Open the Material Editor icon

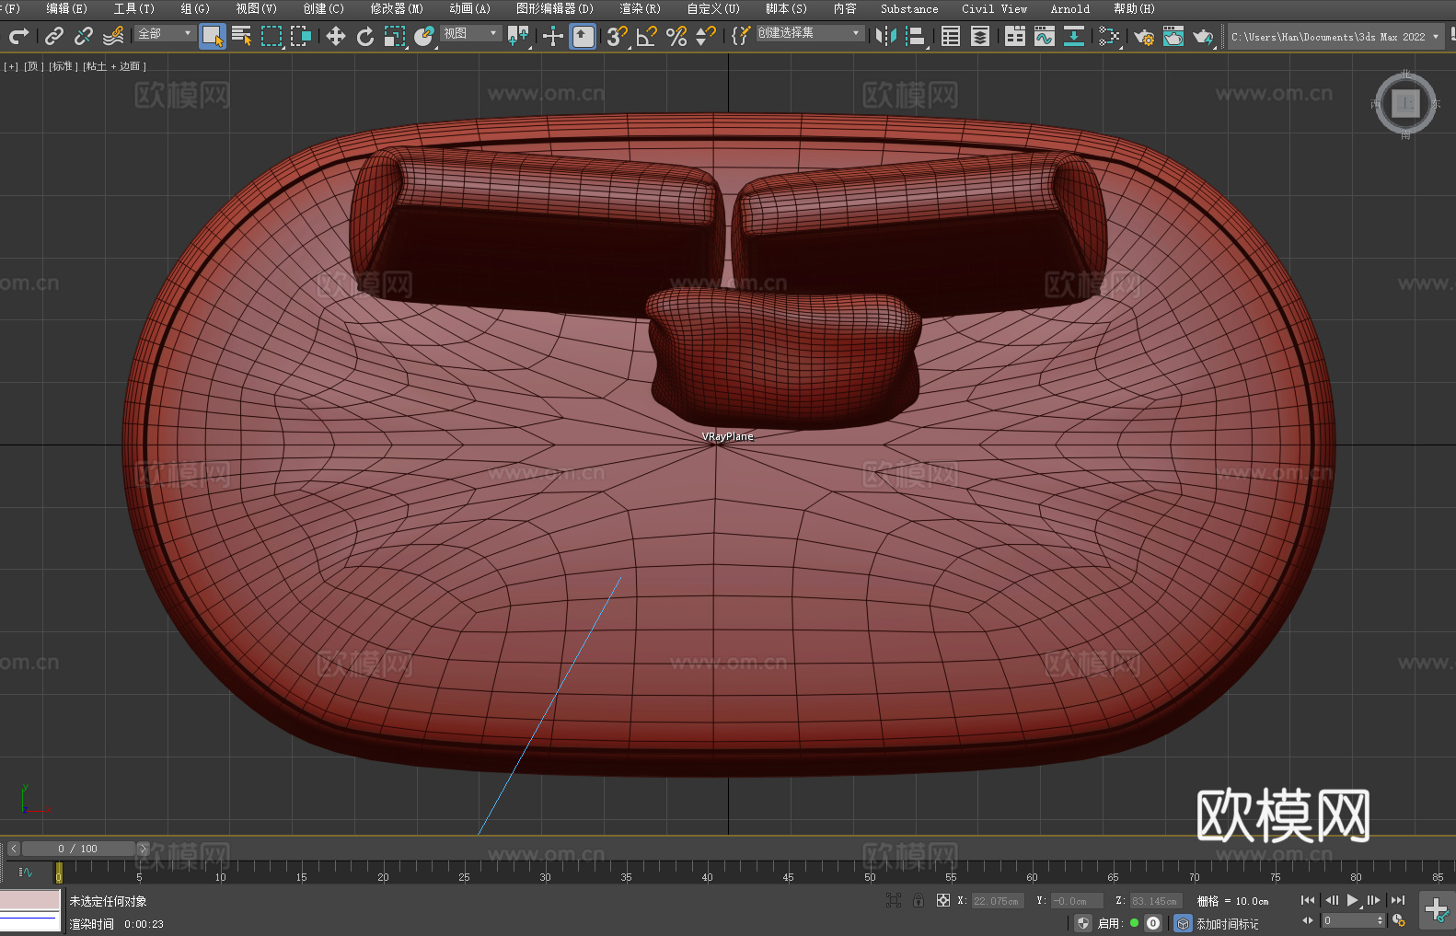[x=1109, y=36]
